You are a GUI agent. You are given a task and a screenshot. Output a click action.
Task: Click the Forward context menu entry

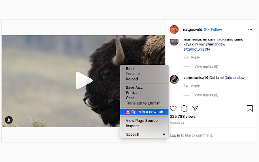click(144, 74)
